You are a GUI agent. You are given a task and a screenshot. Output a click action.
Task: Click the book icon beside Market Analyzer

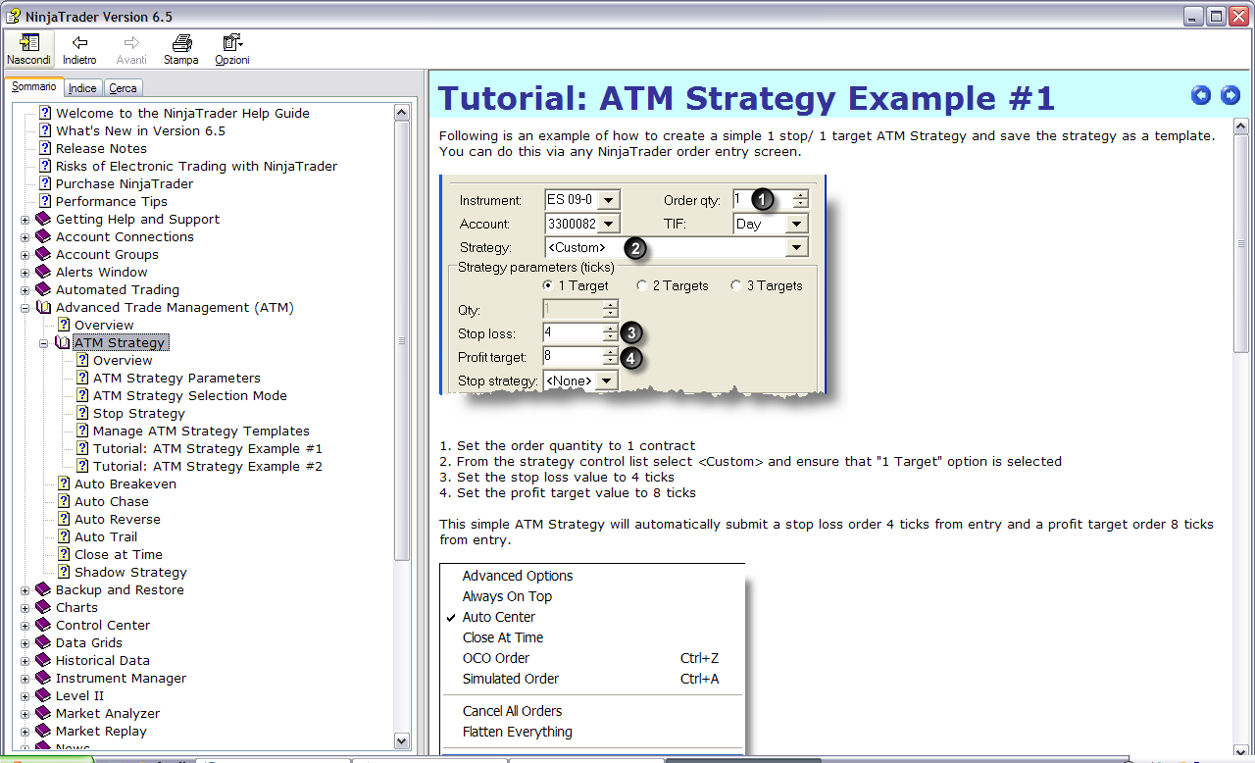[43, 713]
